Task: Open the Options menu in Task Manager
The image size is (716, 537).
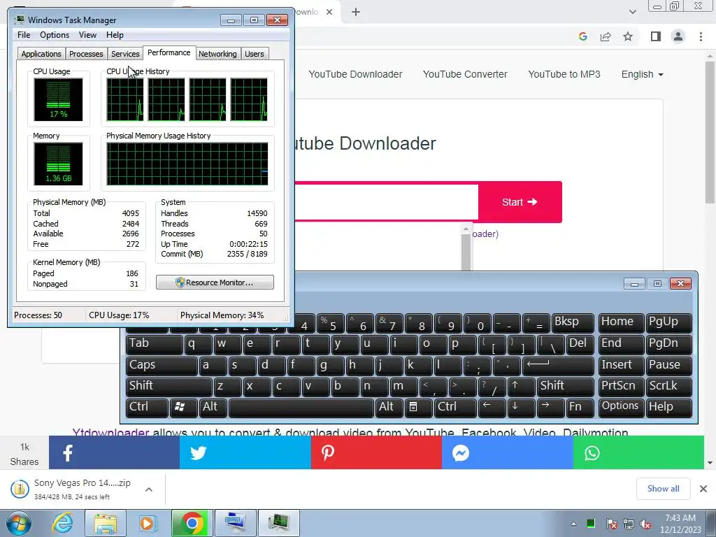Action: pos(55,35)
